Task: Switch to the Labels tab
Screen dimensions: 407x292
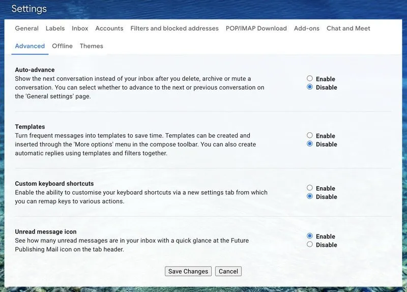Action: click(x=55, y=28)
